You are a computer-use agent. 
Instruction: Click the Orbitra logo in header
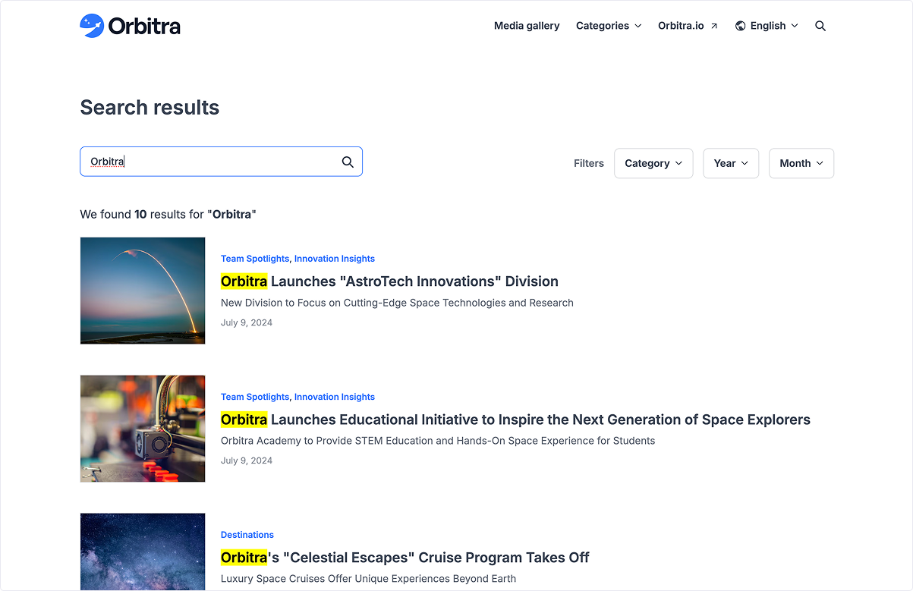tap(130, 26)
